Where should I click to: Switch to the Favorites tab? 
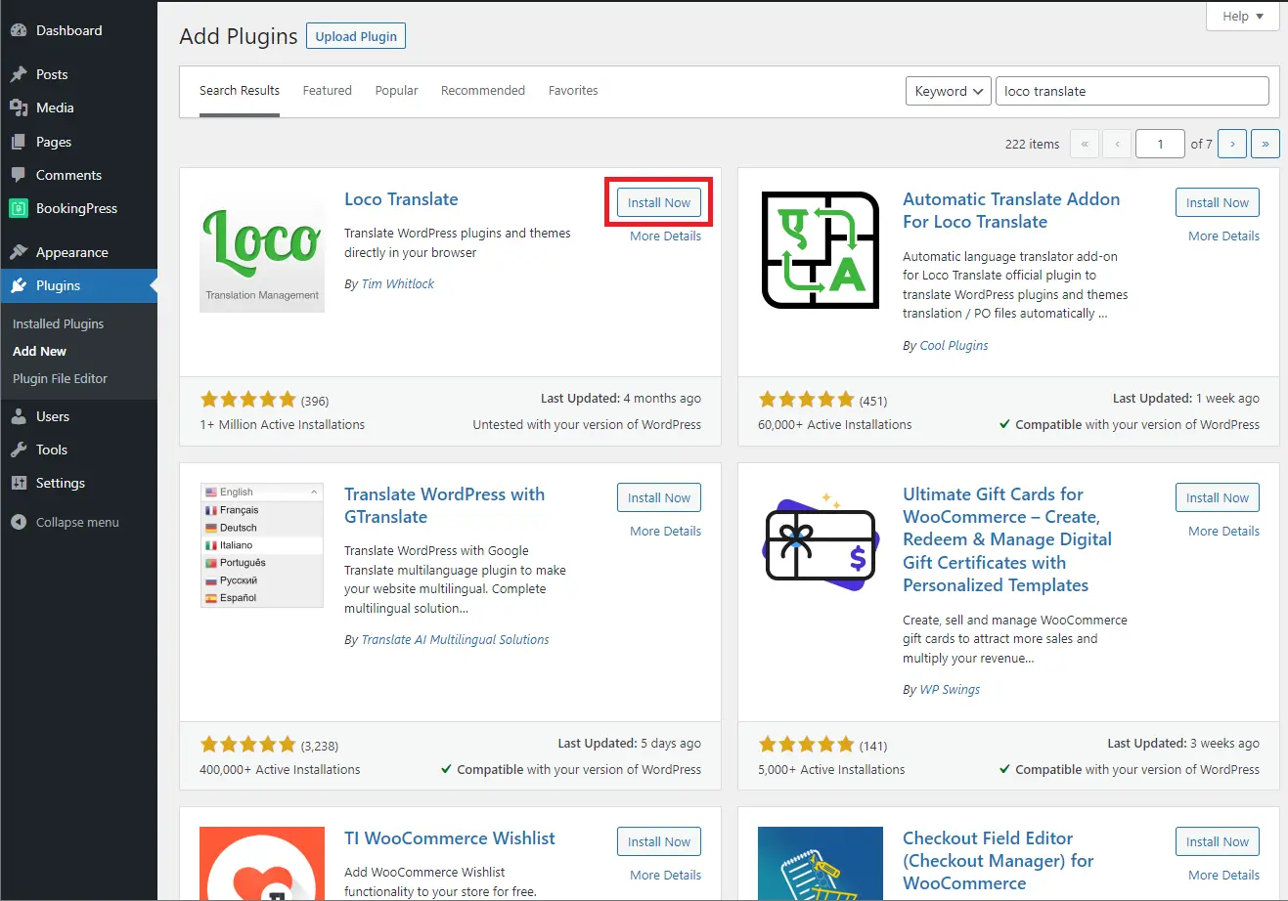573,90
